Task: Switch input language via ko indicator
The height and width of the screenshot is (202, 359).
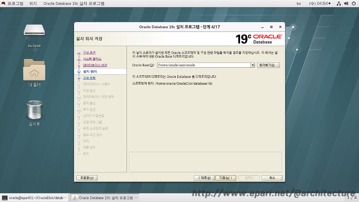Action: tap(298, 4)
